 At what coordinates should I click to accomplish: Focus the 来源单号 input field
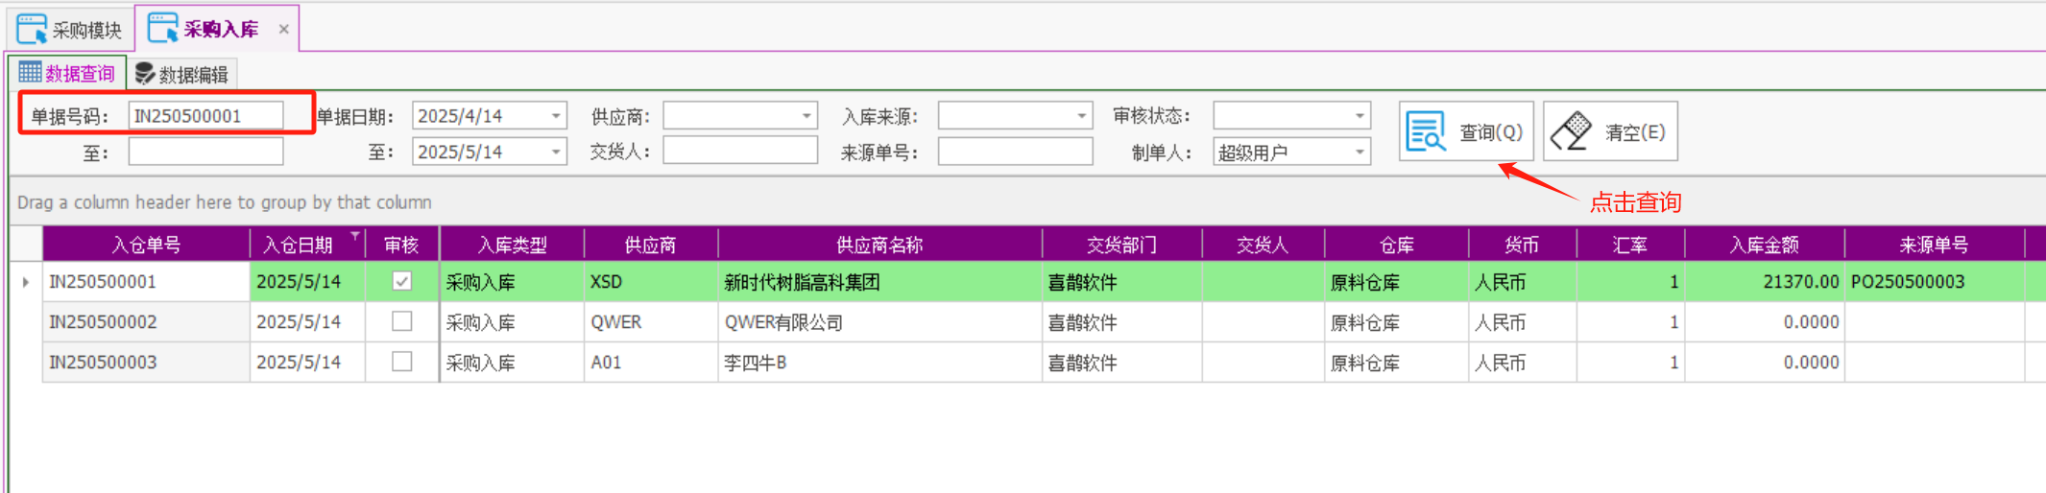pyautogui.click(x=1015, y=152)
